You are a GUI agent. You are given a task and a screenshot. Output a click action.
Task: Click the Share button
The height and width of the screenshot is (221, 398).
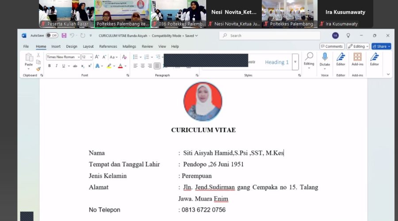tap(381, 46)
